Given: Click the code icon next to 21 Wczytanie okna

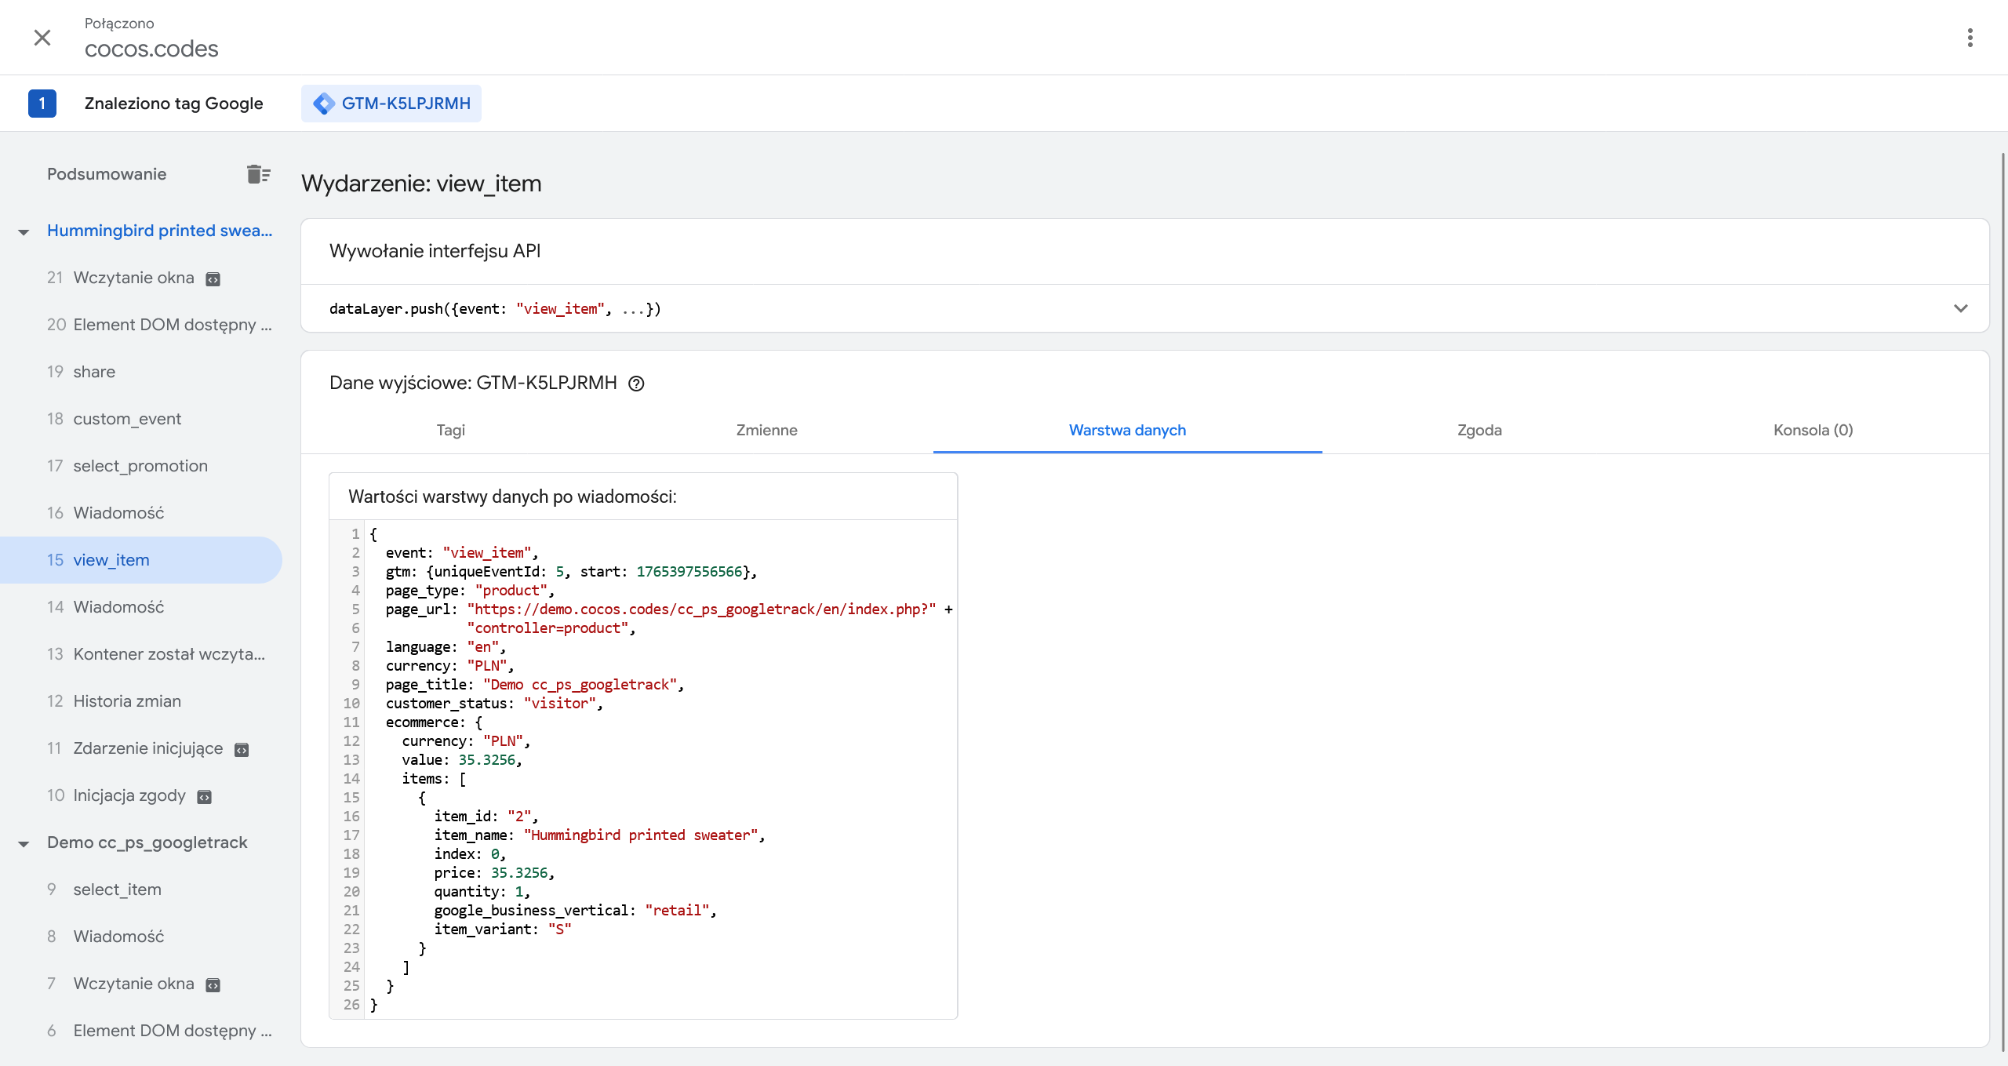Looking at the screenshot, I should (x=213, y=278).
